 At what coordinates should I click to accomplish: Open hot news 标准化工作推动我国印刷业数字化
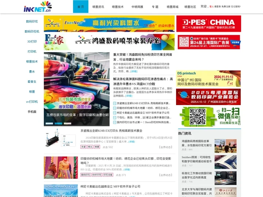click(197, 175)
